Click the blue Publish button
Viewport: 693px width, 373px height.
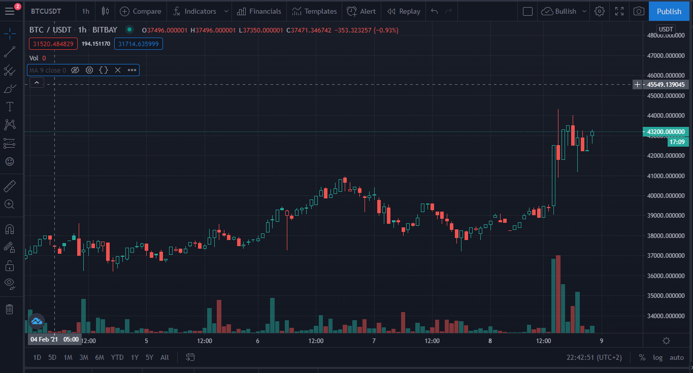click(669, 11)
